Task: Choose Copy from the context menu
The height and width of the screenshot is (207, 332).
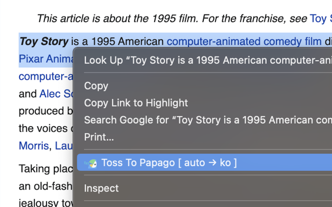Action: pyautogui.click(x=96, y=86)
